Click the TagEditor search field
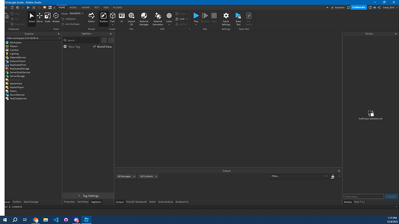The height and width of the screenshot is (224, 399). coord(82,40)
